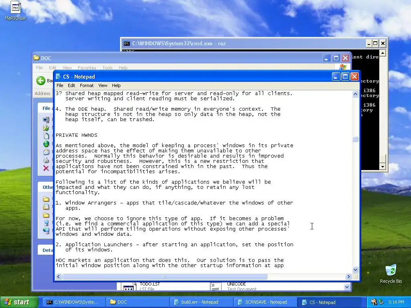The image size is (411, 308).
Task: Switch to cmd.exe taskbar button
Action: pos(74,302)
